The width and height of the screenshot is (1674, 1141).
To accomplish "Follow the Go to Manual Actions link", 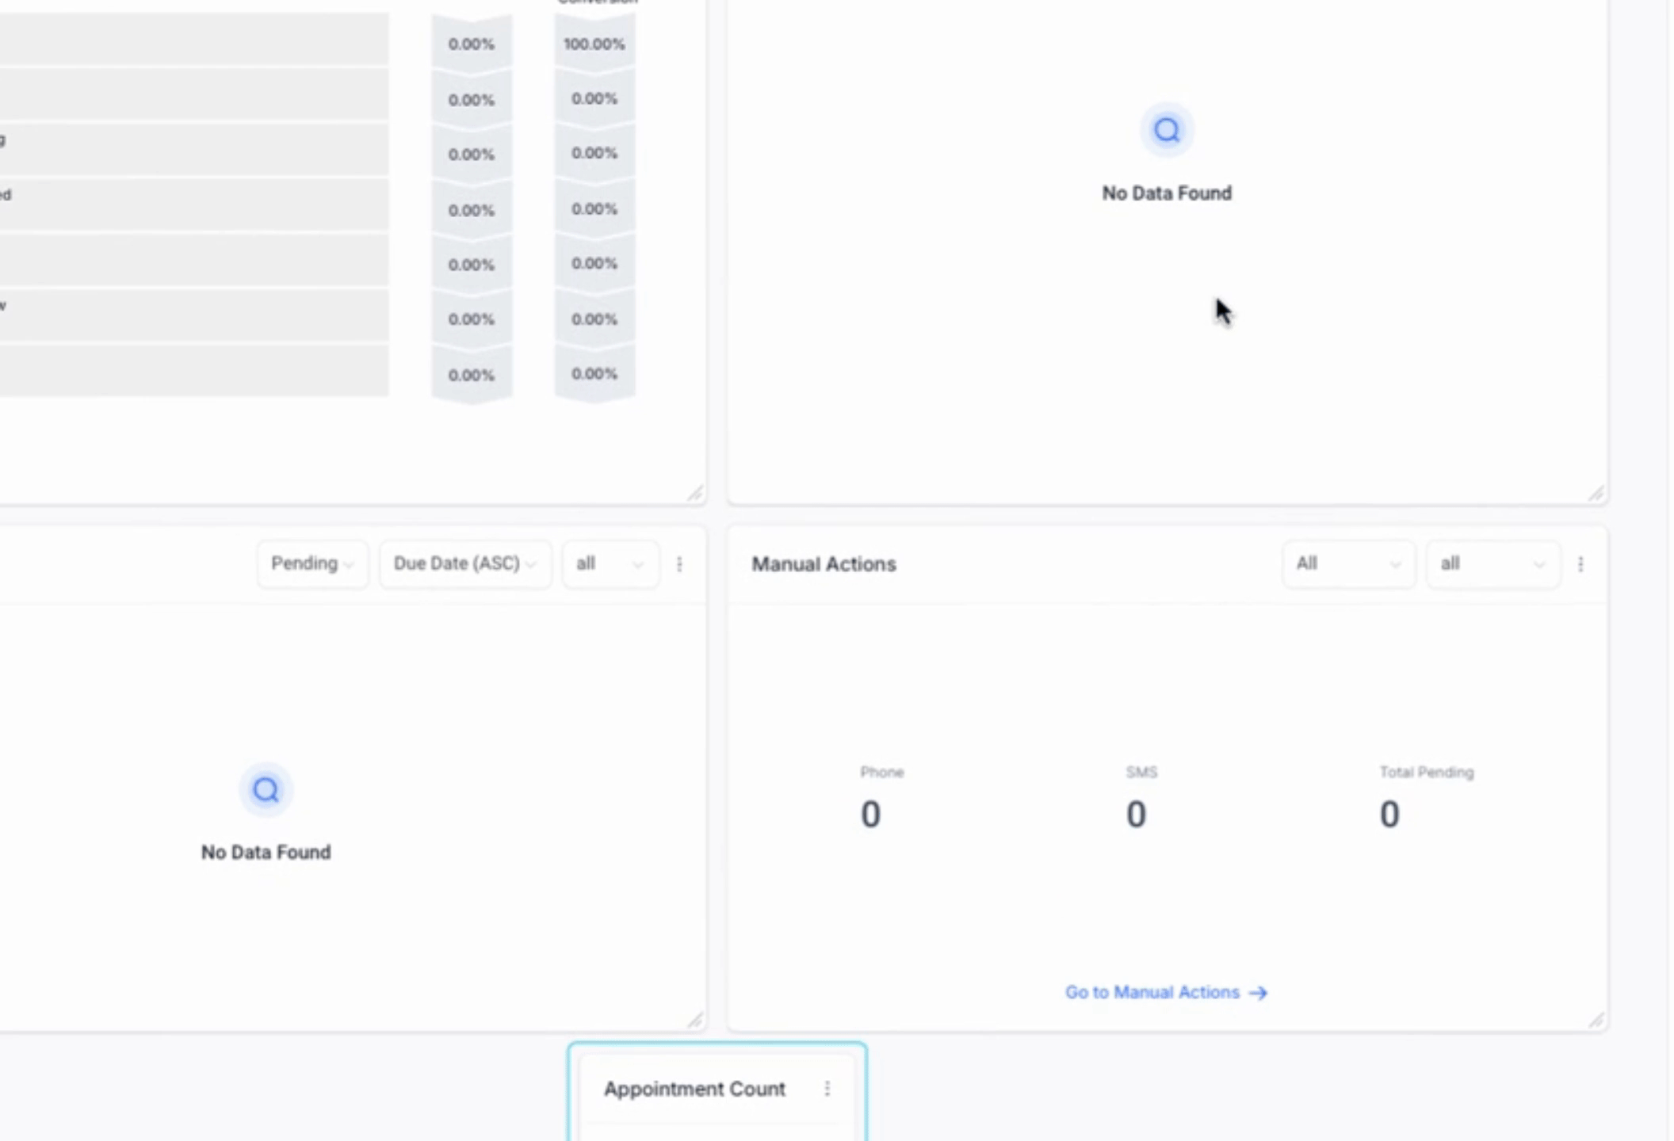I will [1165, 992].
